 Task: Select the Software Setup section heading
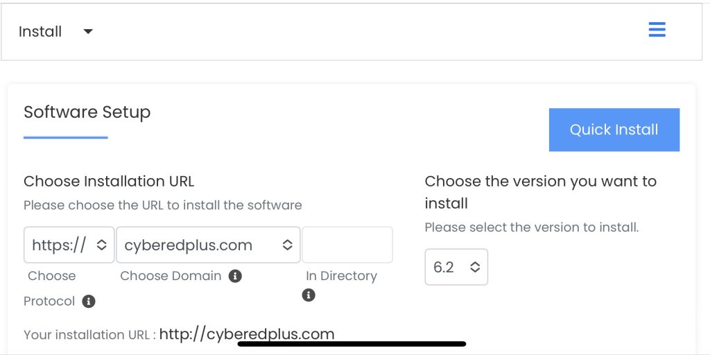coord(87,112)
